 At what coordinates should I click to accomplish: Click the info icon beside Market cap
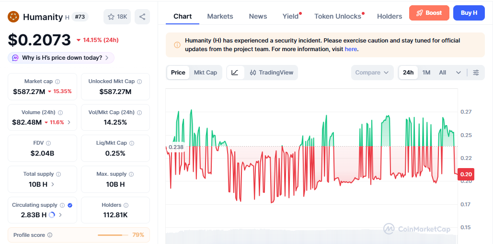coord(57,82)
